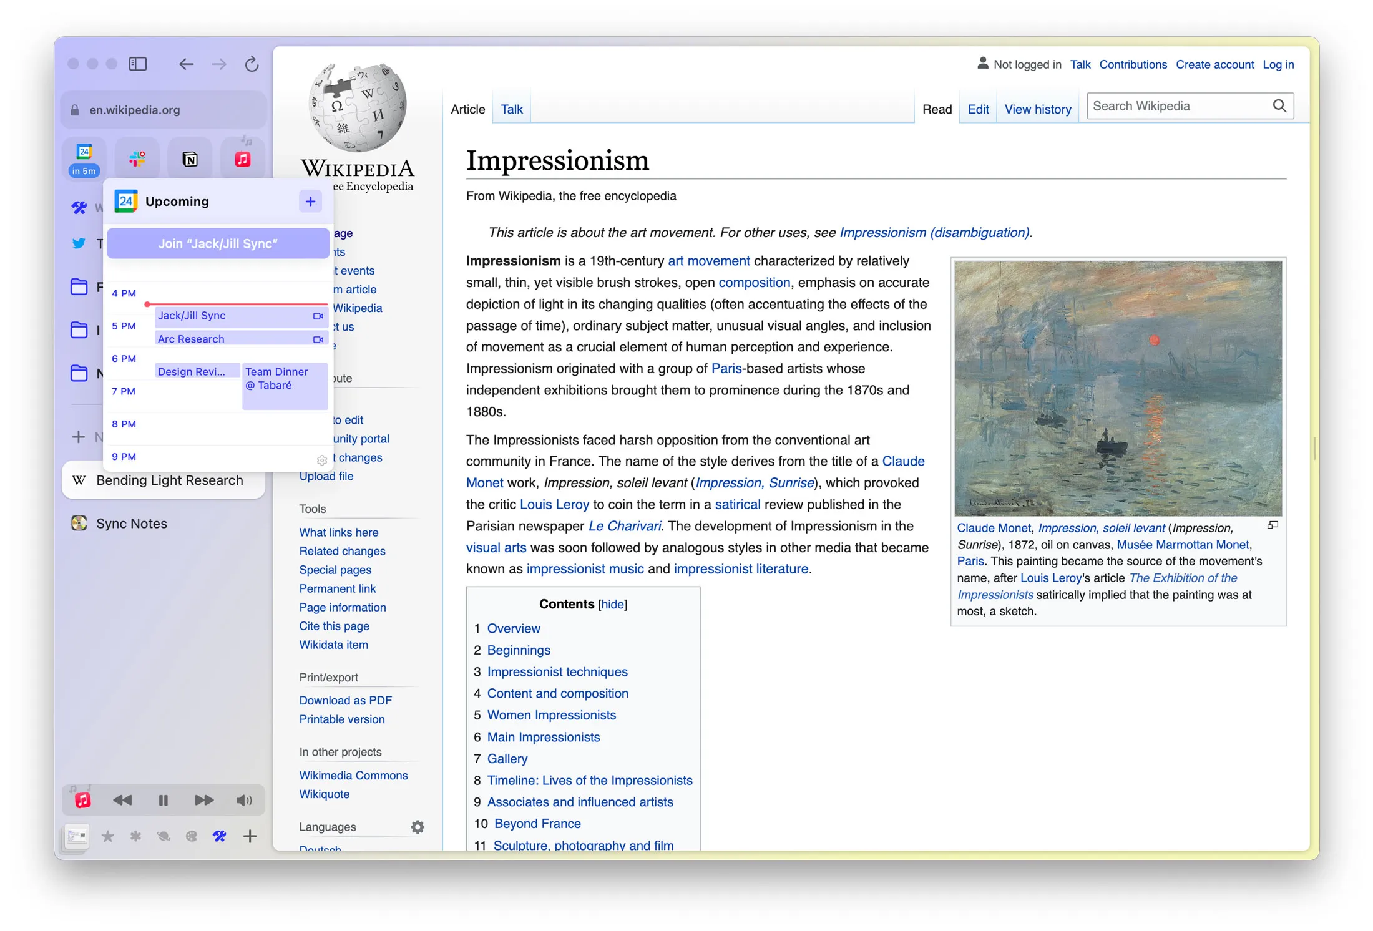Toggle the Arc sidebar icon

coord(137,64)
